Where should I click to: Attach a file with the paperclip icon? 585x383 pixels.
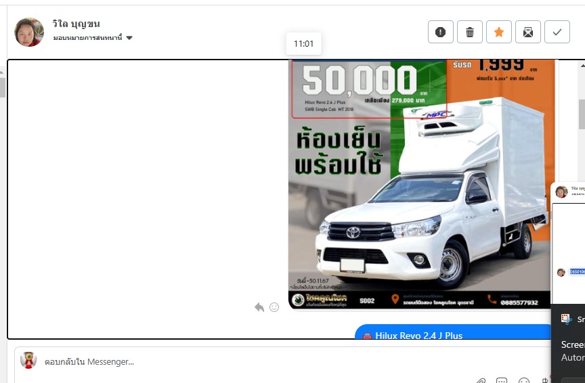click(481, 381)
